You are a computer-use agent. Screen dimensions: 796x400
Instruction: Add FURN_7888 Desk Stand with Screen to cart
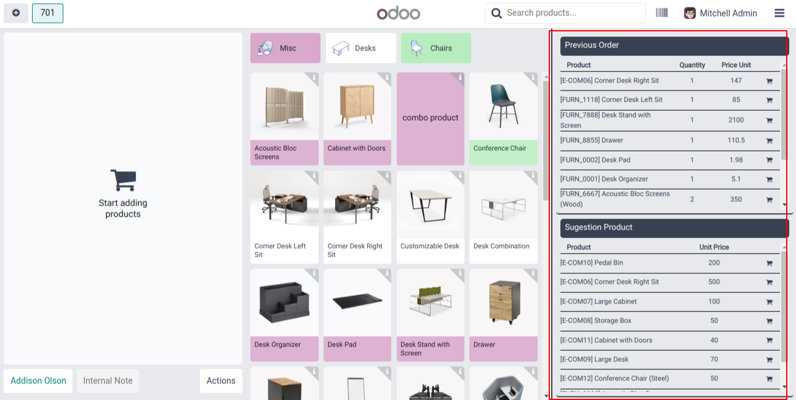(769, 121)
